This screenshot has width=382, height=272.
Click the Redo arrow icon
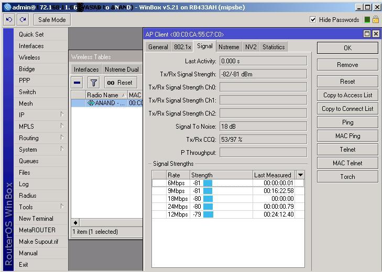point(23,19)
